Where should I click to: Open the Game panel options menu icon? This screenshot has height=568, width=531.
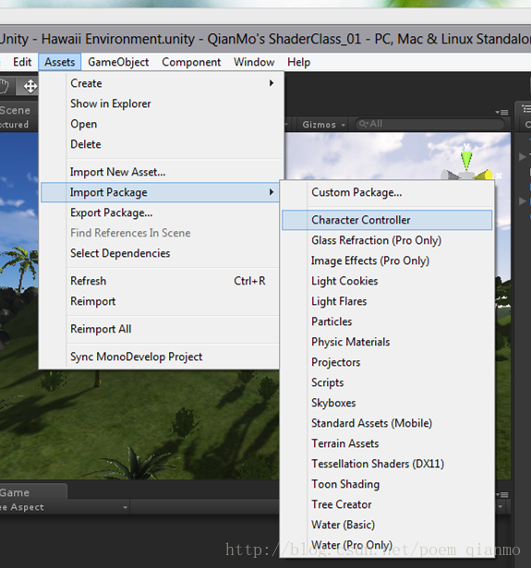(x=502, y=494)
